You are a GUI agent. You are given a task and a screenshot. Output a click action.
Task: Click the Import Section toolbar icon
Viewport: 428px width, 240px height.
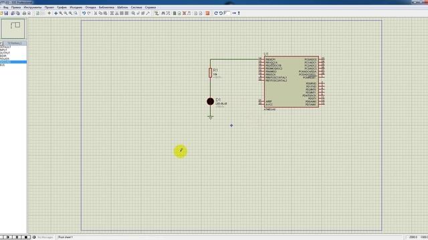(13, 13)
